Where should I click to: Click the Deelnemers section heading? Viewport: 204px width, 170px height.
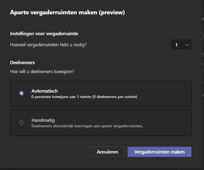point(22,63)
